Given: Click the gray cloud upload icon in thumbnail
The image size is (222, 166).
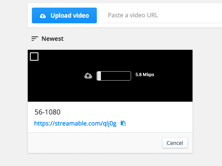Looking at the screenshot, I should click(x=88, y=76).
